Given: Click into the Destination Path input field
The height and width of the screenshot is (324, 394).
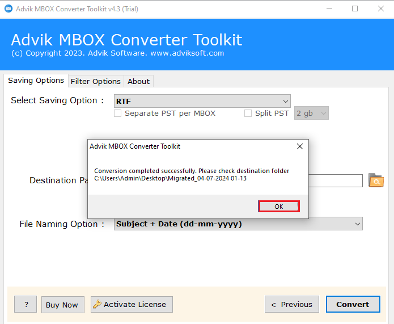Looking at the screenshot, I should 336,180.
